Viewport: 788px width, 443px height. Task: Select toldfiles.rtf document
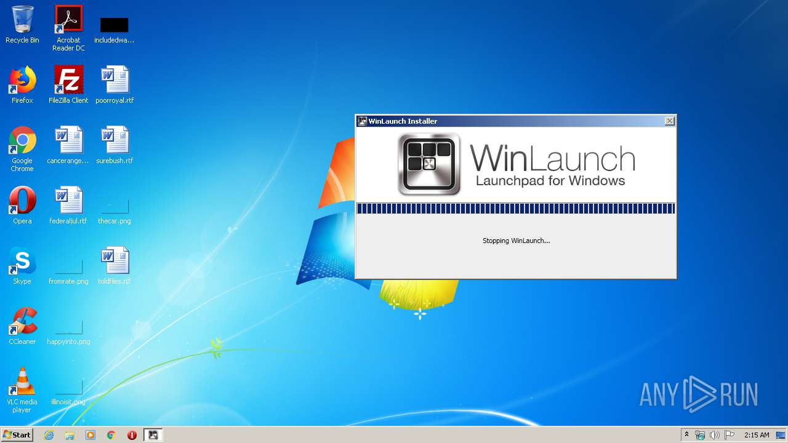[115, 266]
